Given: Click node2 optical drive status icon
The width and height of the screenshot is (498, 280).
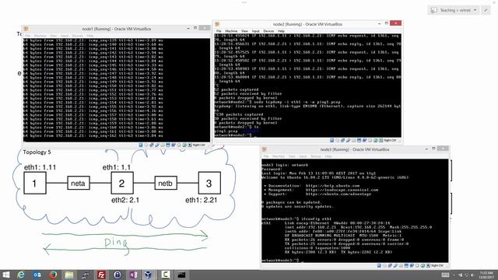Looking at the screenshot, I should point(337,140).
